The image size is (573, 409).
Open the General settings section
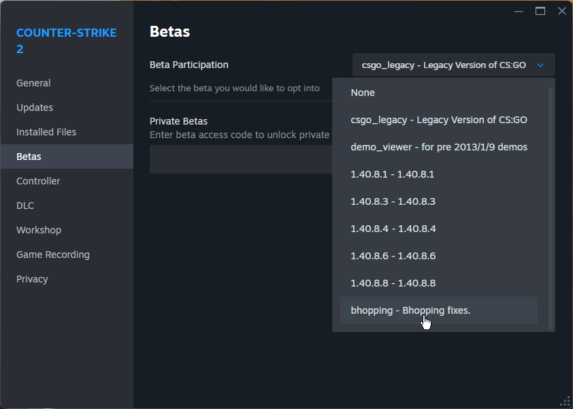coord(67,83)
